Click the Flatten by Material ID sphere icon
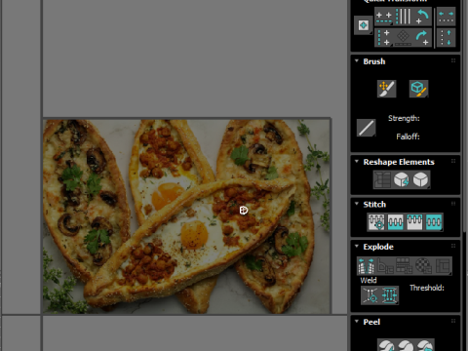This screenshot has height=351, width=468. coord(423,266)
